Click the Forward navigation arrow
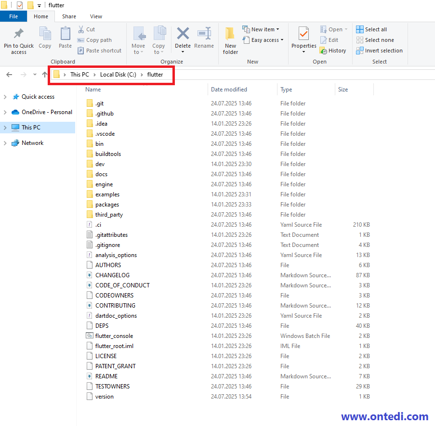Image resolution: width=435 pixels, height=426 pixels. point(23,75)
